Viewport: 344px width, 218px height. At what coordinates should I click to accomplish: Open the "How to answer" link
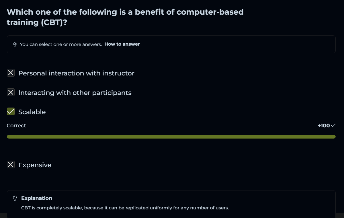(122, 44)
